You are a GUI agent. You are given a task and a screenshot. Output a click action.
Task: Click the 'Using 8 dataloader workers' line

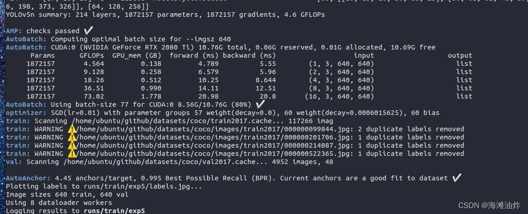59,203
